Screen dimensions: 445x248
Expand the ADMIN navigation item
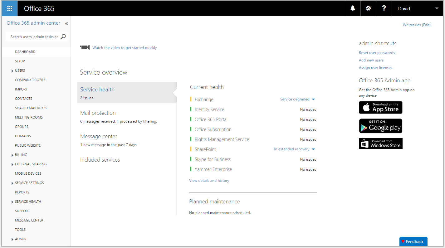pyautogui.click(x=12, y=239)
